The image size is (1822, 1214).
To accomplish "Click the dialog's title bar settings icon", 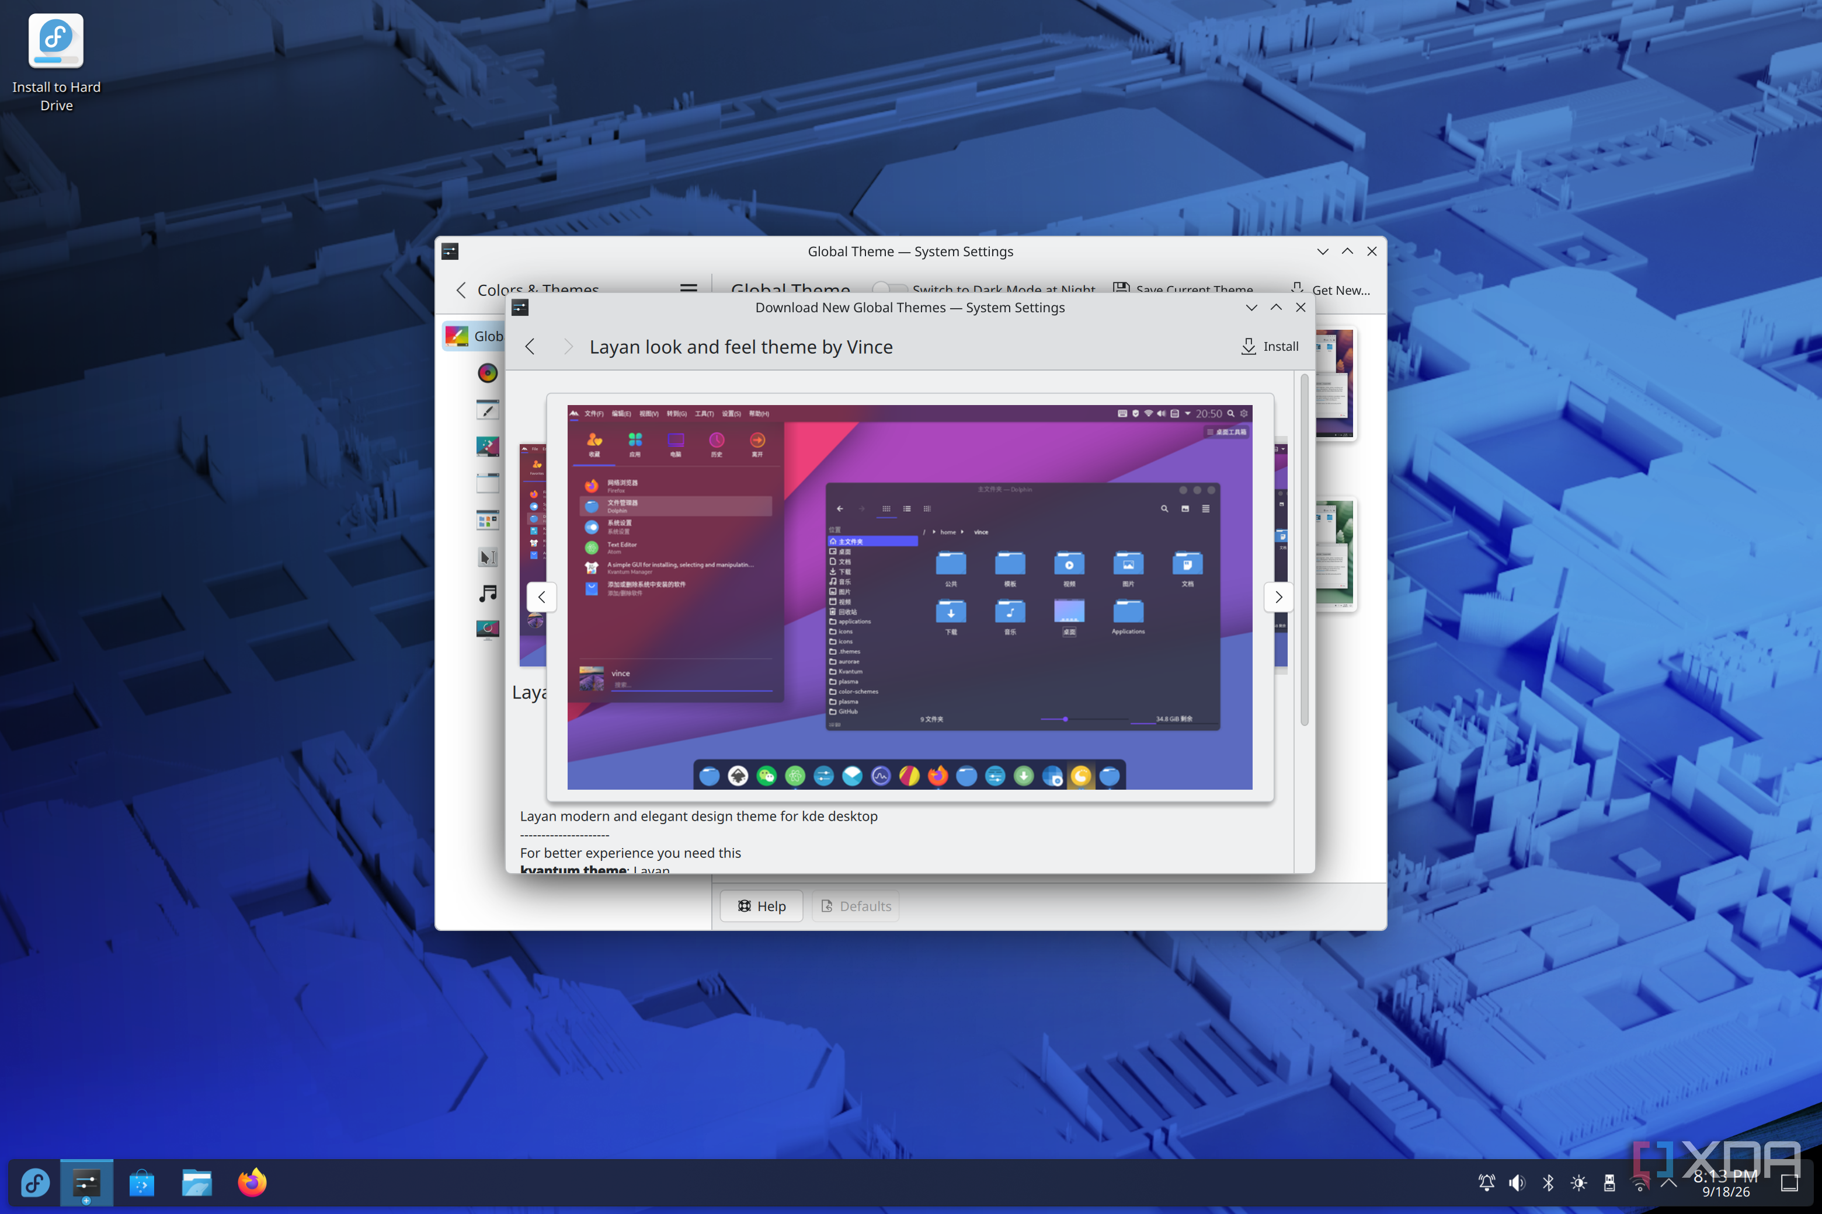I will point(520,308).
